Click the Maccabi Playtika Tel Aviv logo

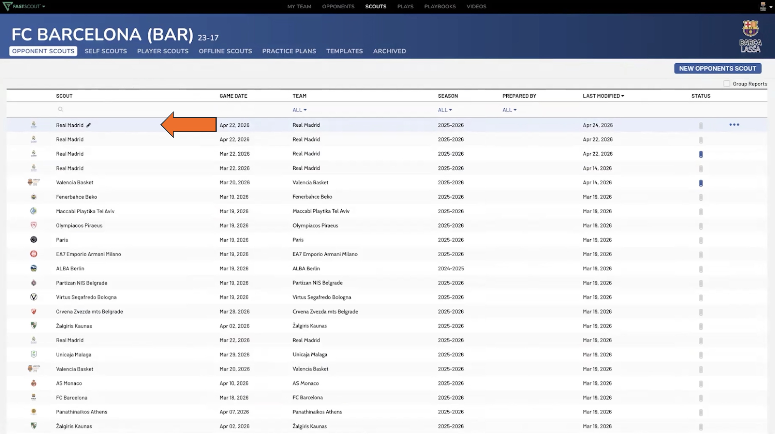[34, 211]
